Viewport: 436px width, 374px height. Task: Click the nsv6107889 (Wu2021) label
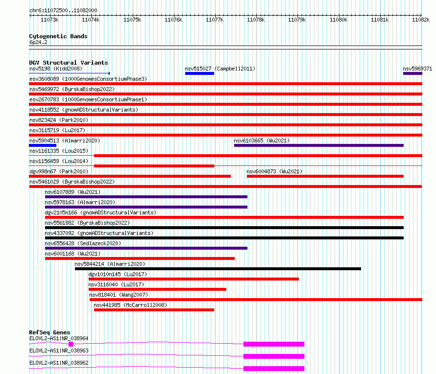click(73, 192)
